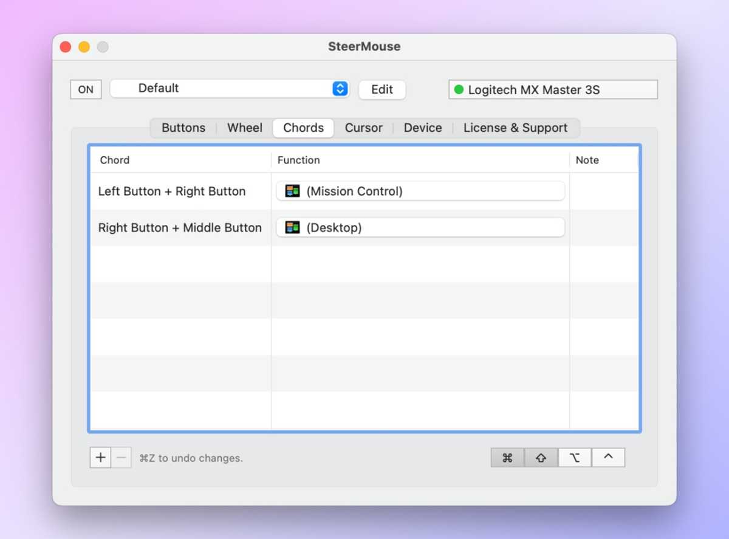Click the green device connection indicator
Image resolution: width=729 pixels, height=539 pixels.
[459, 89]
